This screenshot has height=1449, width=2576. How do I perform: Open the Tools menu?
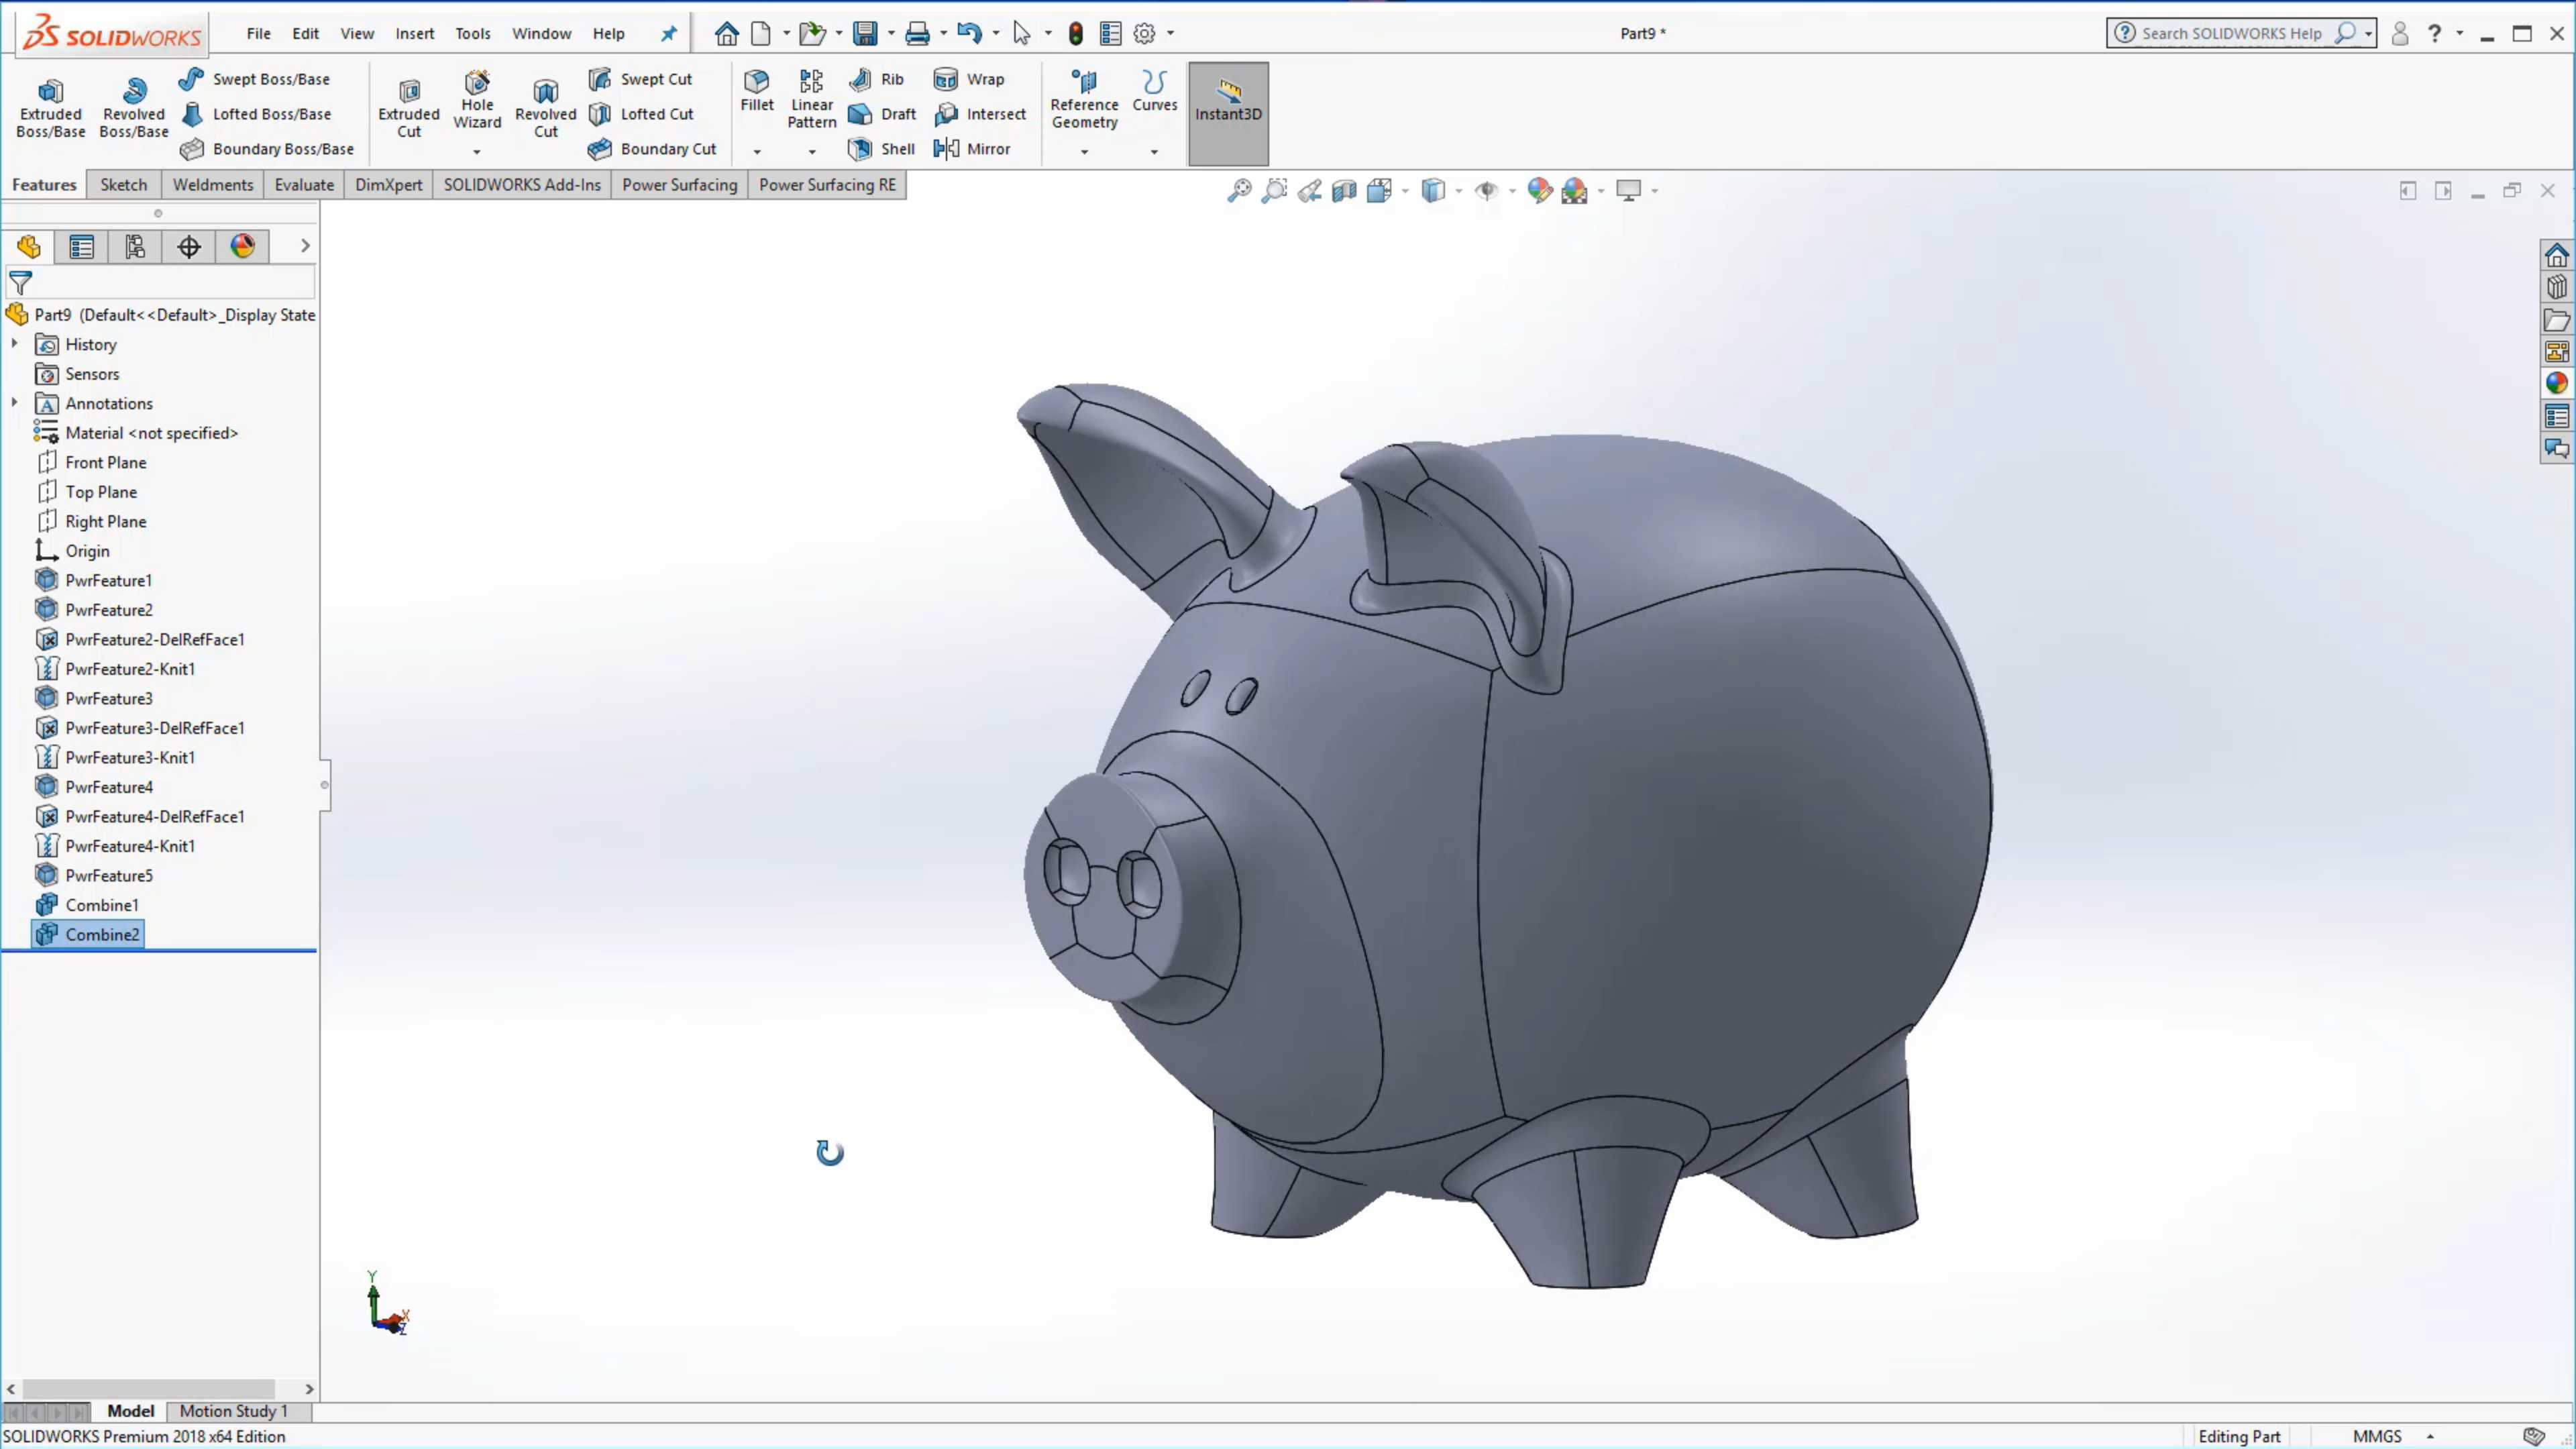[473, 33]
